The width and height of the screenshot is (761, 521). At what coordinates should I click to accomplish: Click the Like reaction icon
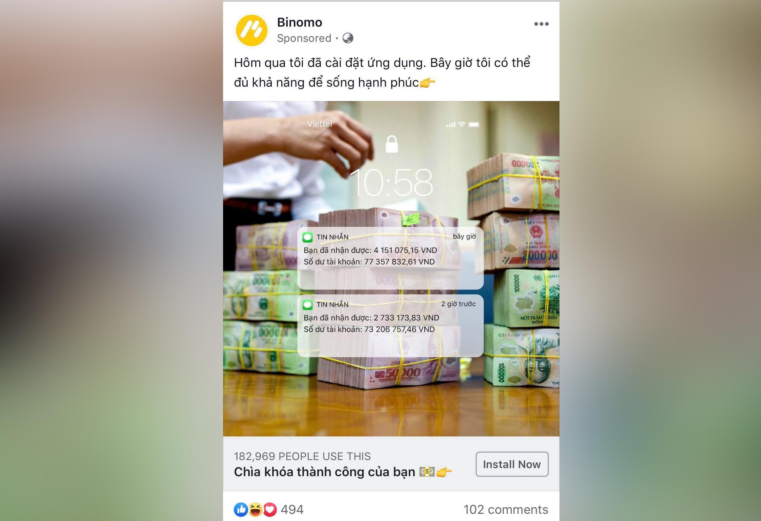tap(241, 510)
